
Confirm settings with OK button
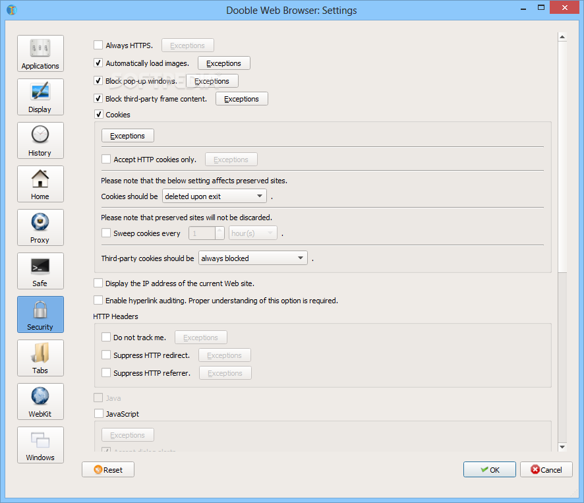(490, 469)
